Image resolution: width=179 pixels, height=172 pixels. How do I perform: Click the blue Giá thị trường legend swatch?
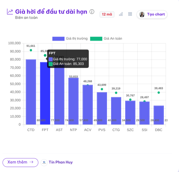tap(58, 38)
